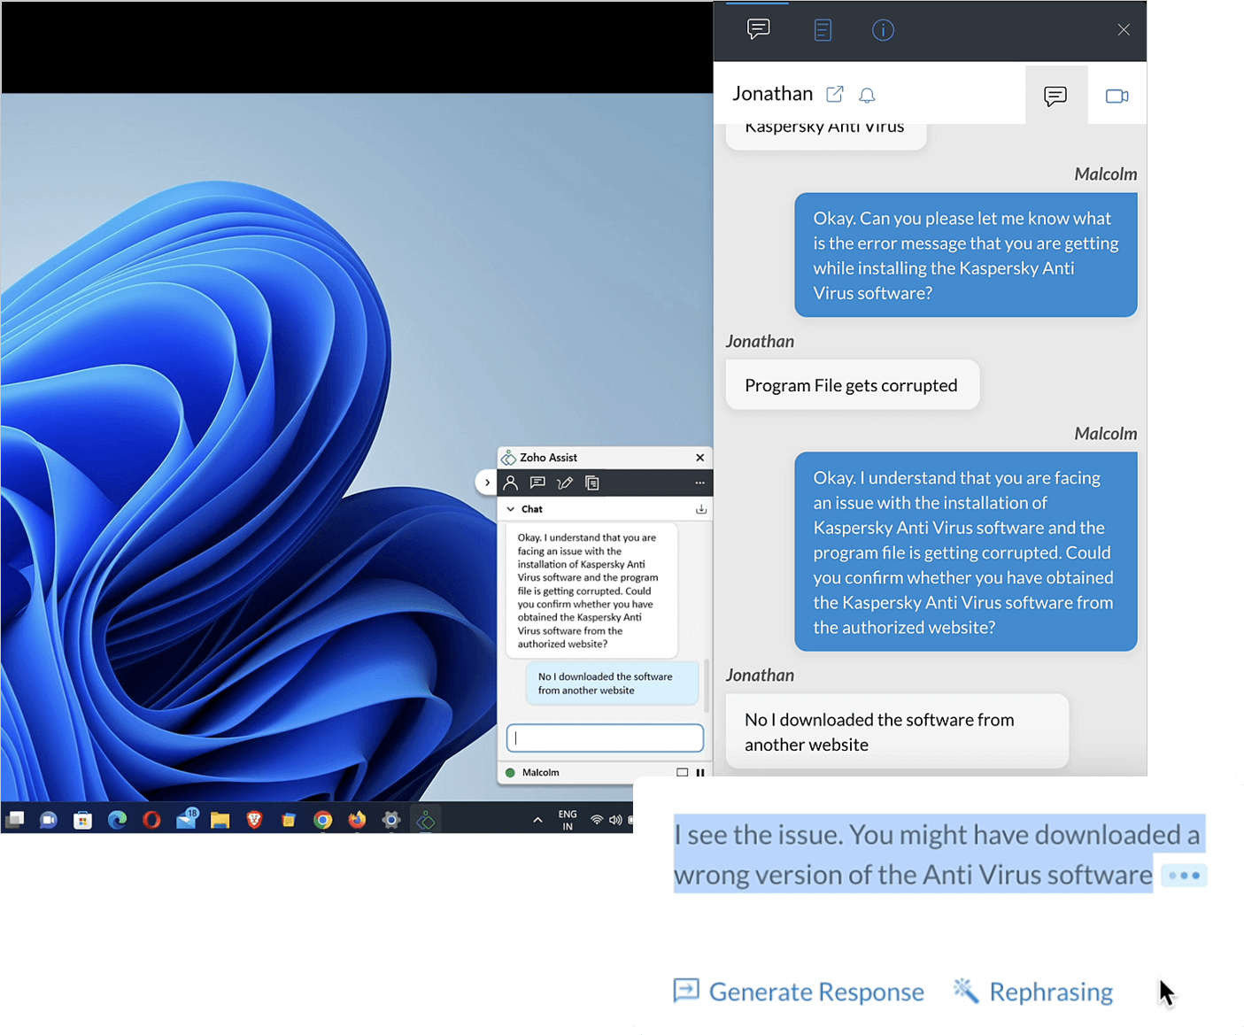Click Malcolm's message asking about the error message

965,255
